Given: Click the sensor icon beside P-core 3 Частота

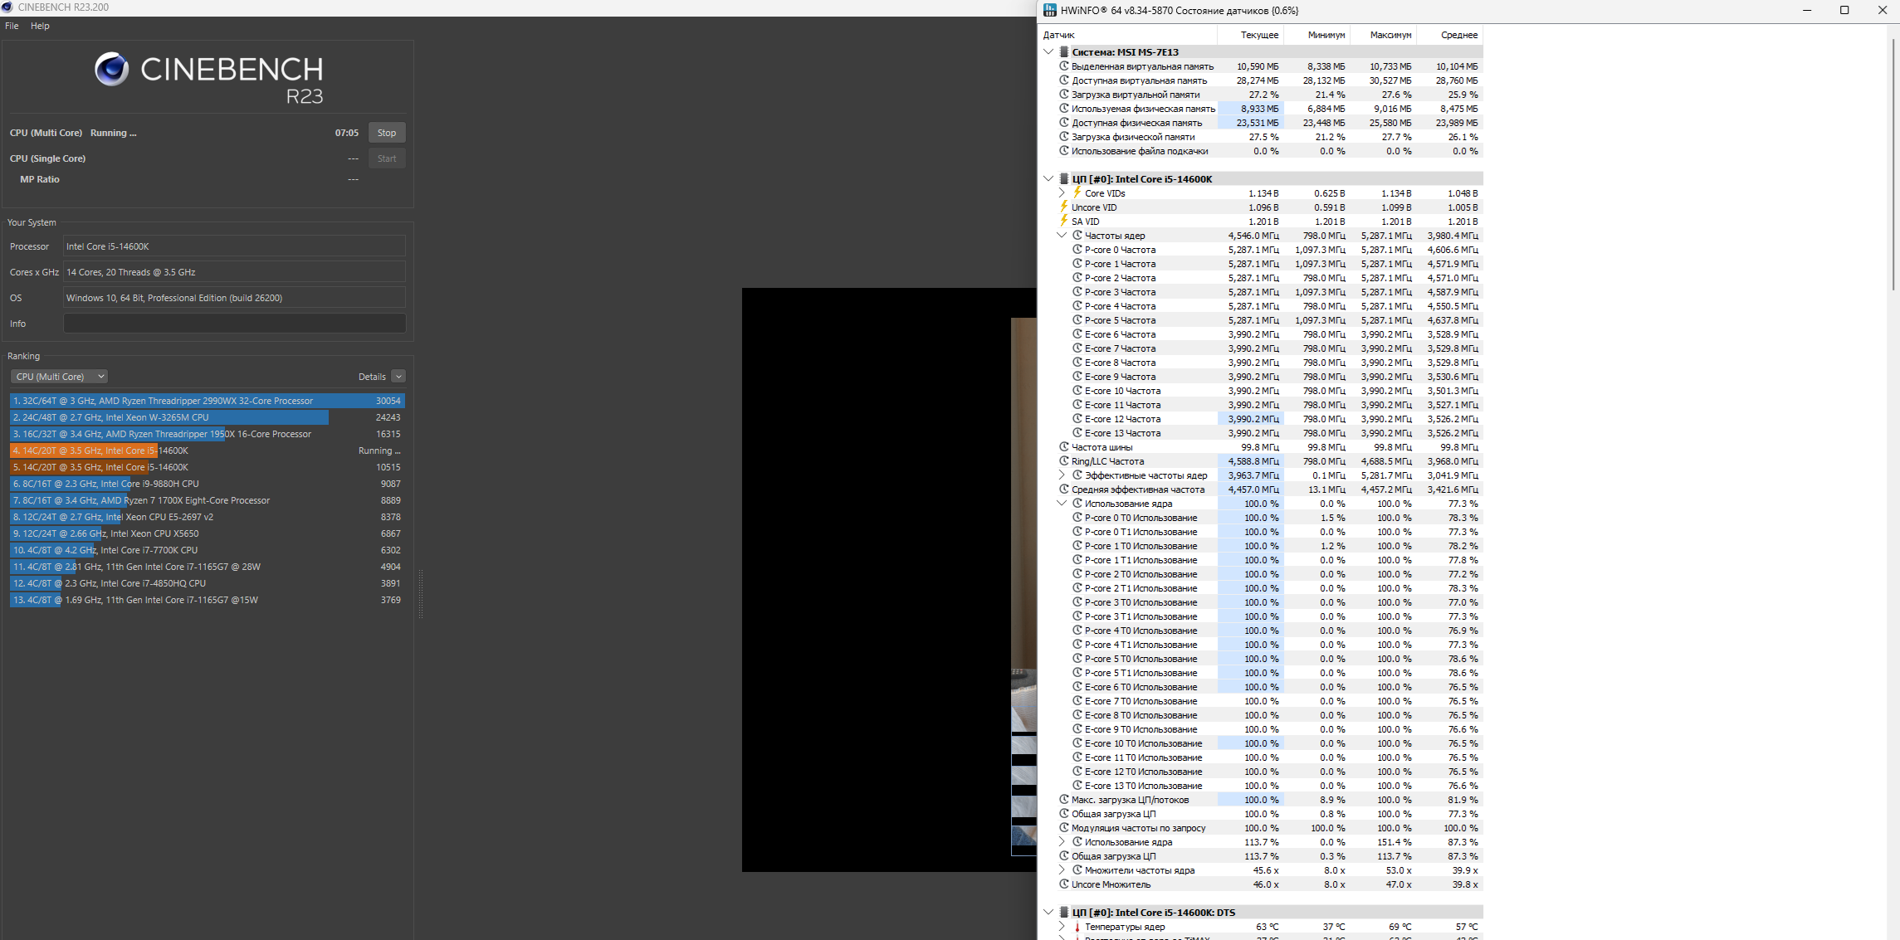Looking at the screenshot, I should [1077, 291].
